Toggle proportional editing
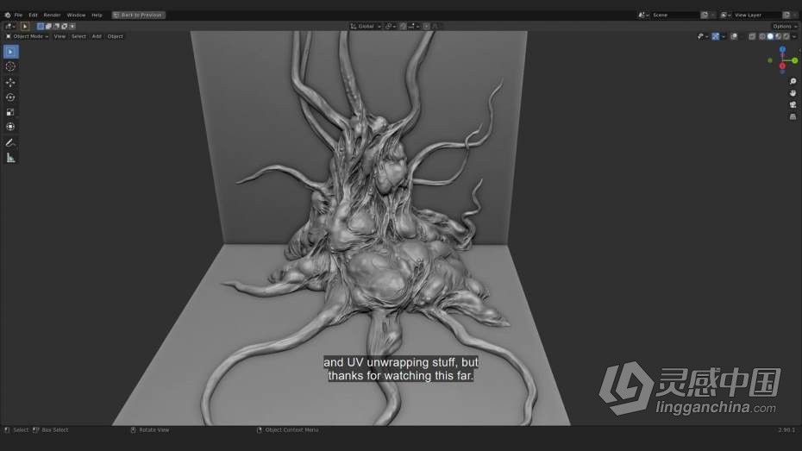This screenshot has height=451, width=802. pyautogui.click(x=427, y=26)
